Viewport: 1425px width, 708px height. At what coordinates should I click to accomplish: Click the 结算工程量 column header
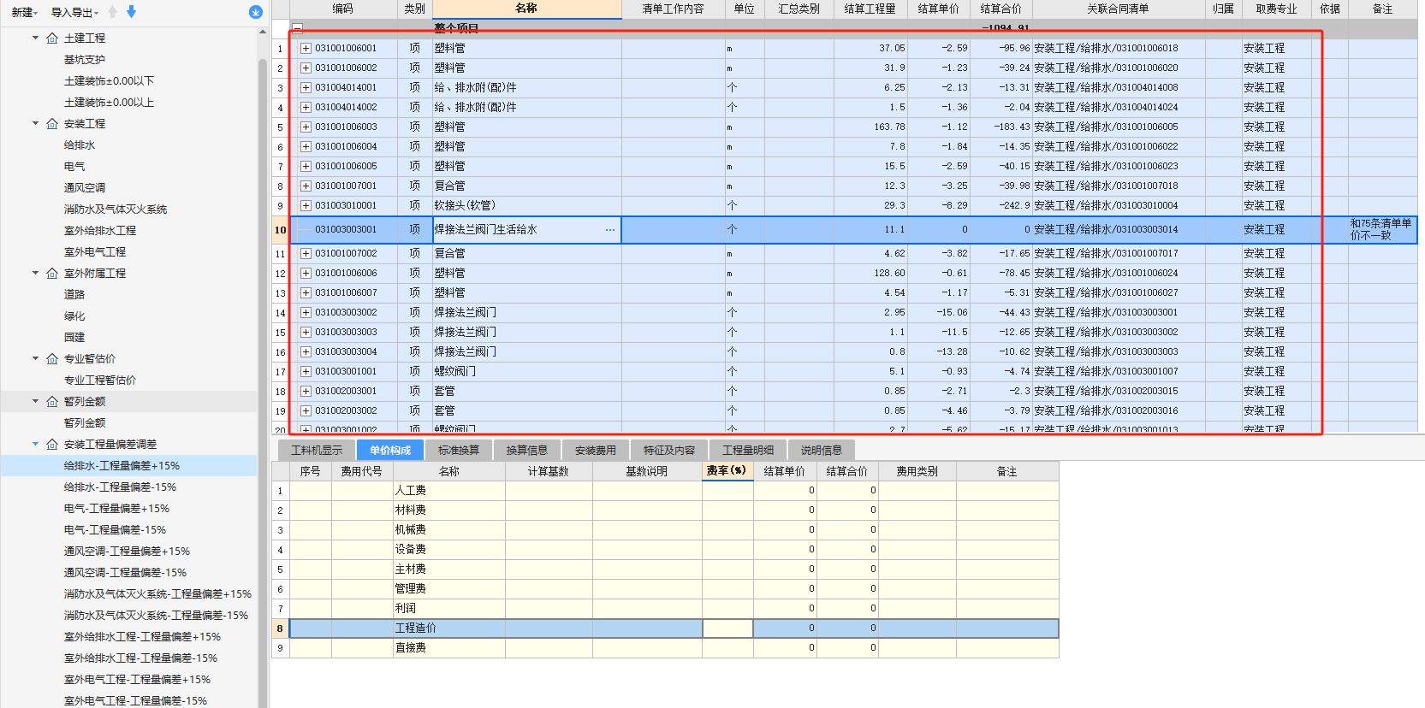coord(870,9)
